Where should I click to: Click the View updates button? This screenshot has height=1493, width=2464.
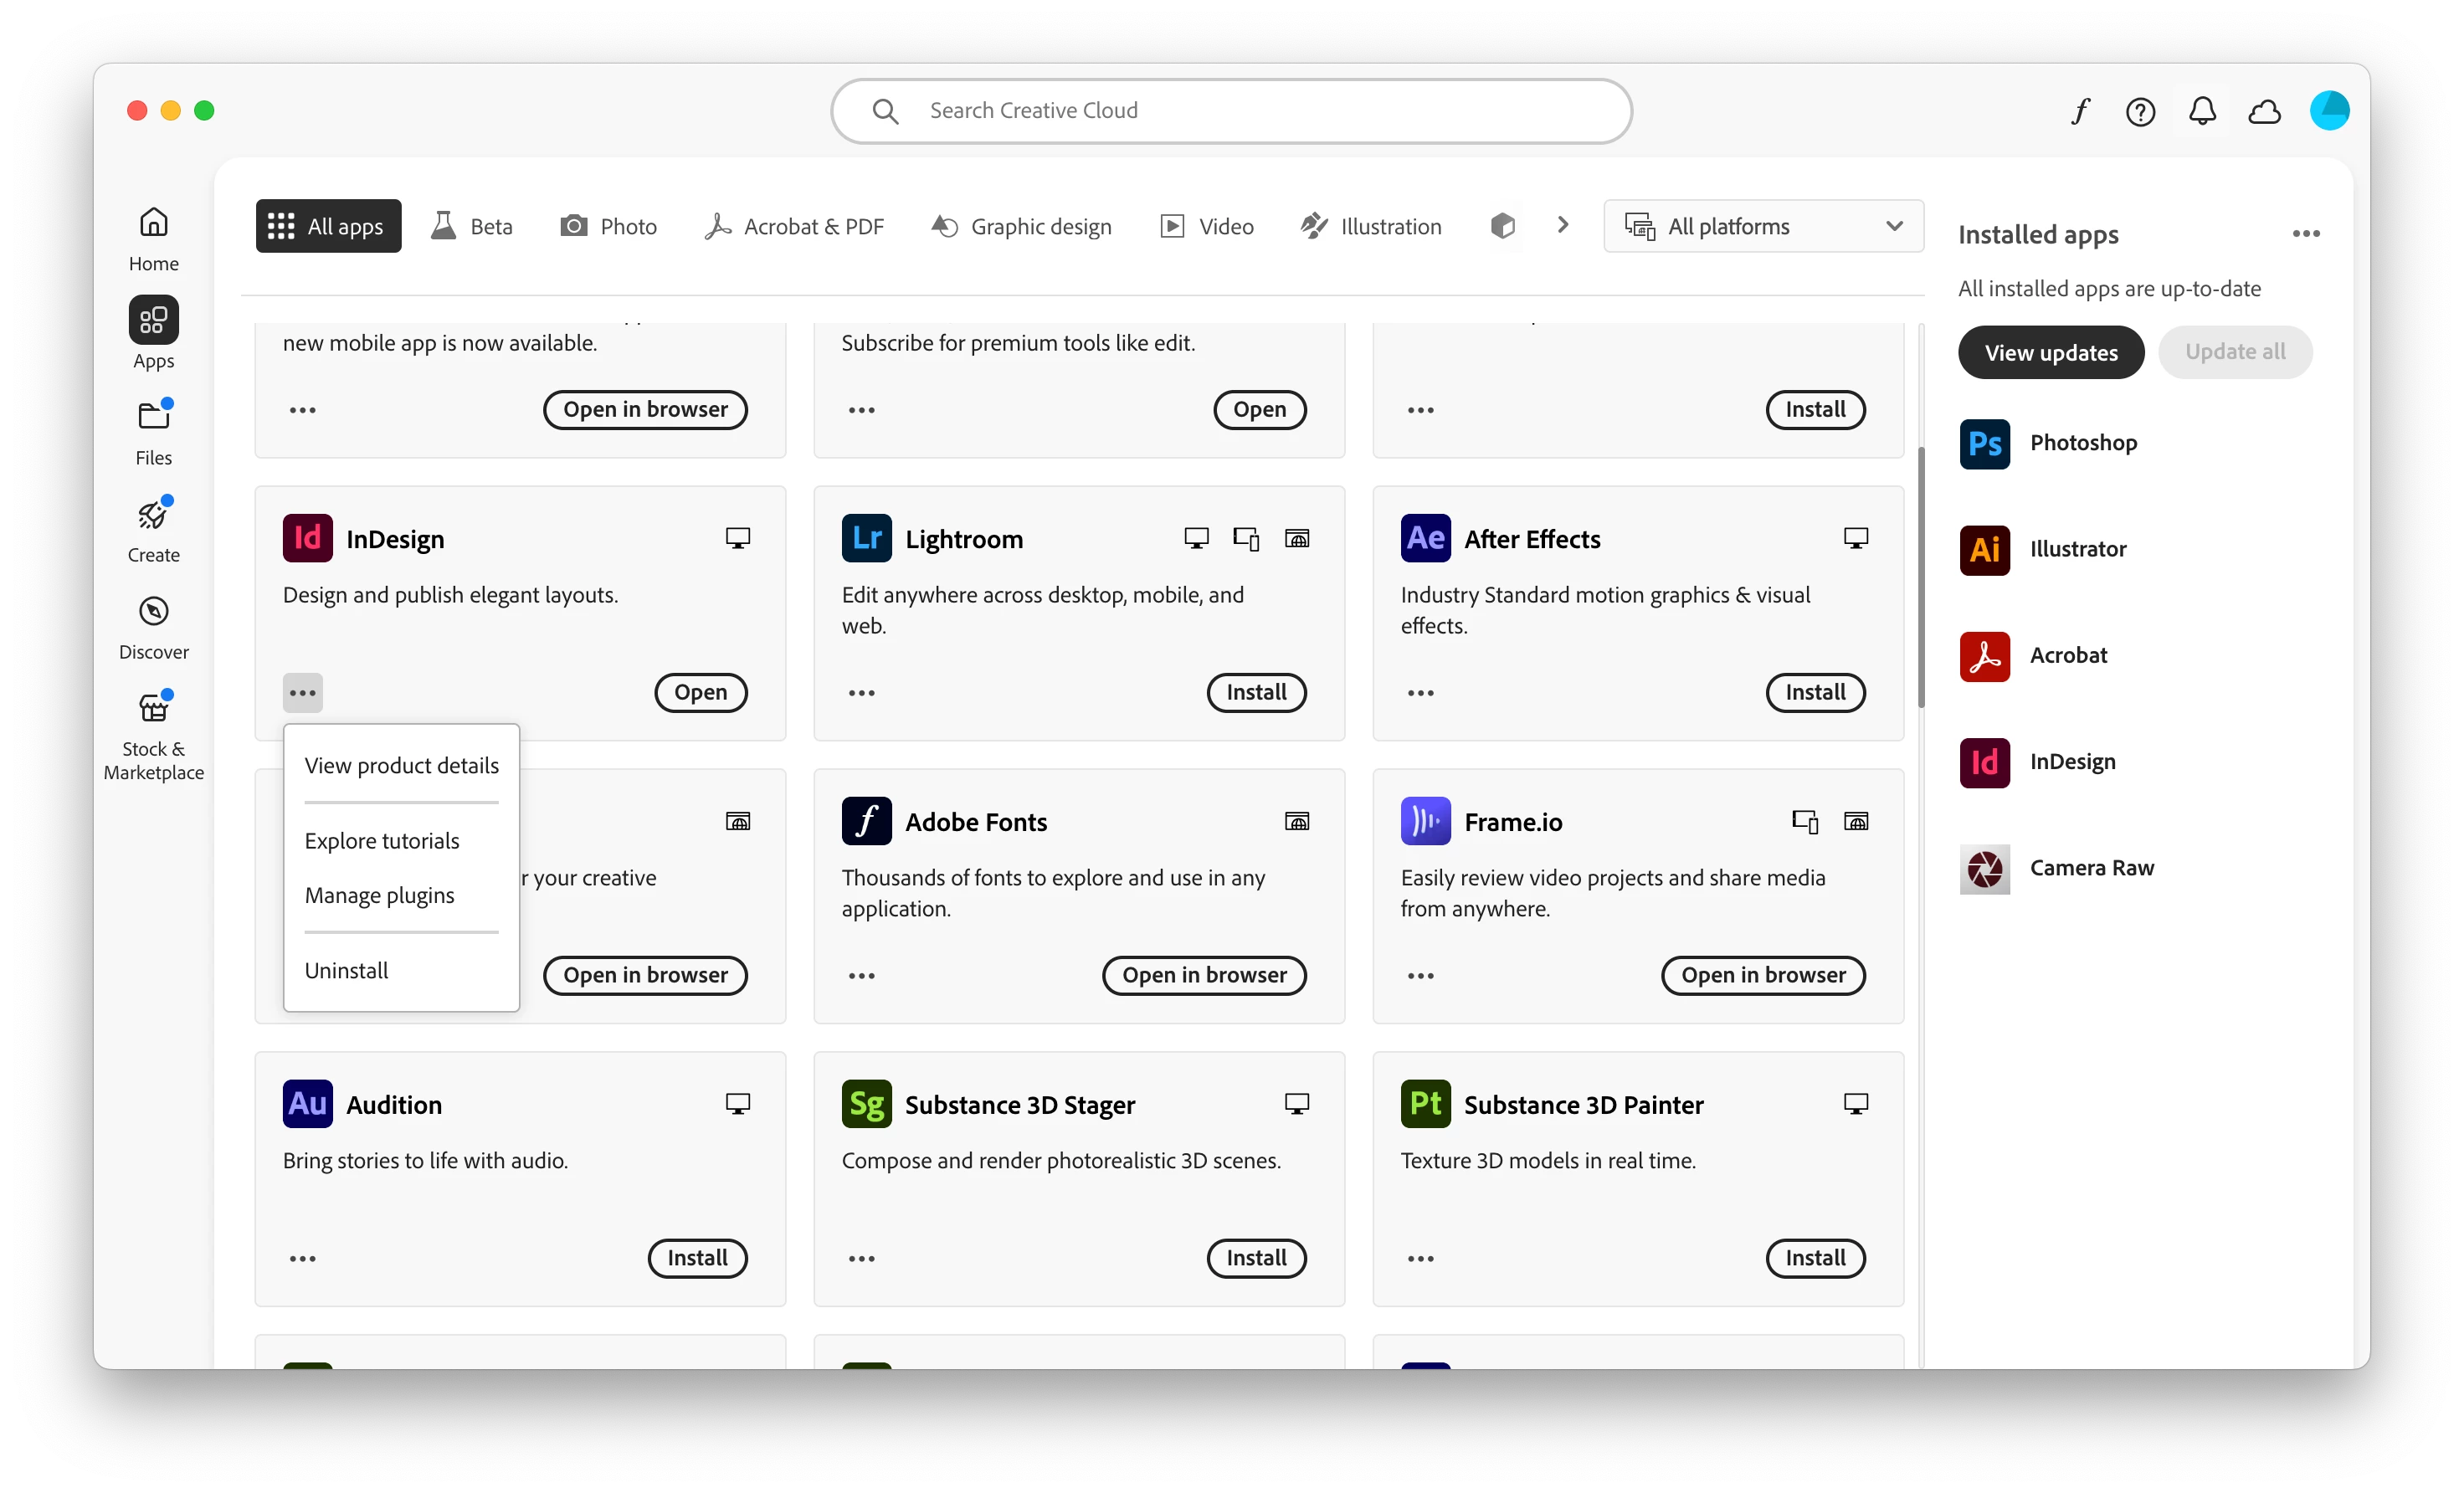(2050, 352)
